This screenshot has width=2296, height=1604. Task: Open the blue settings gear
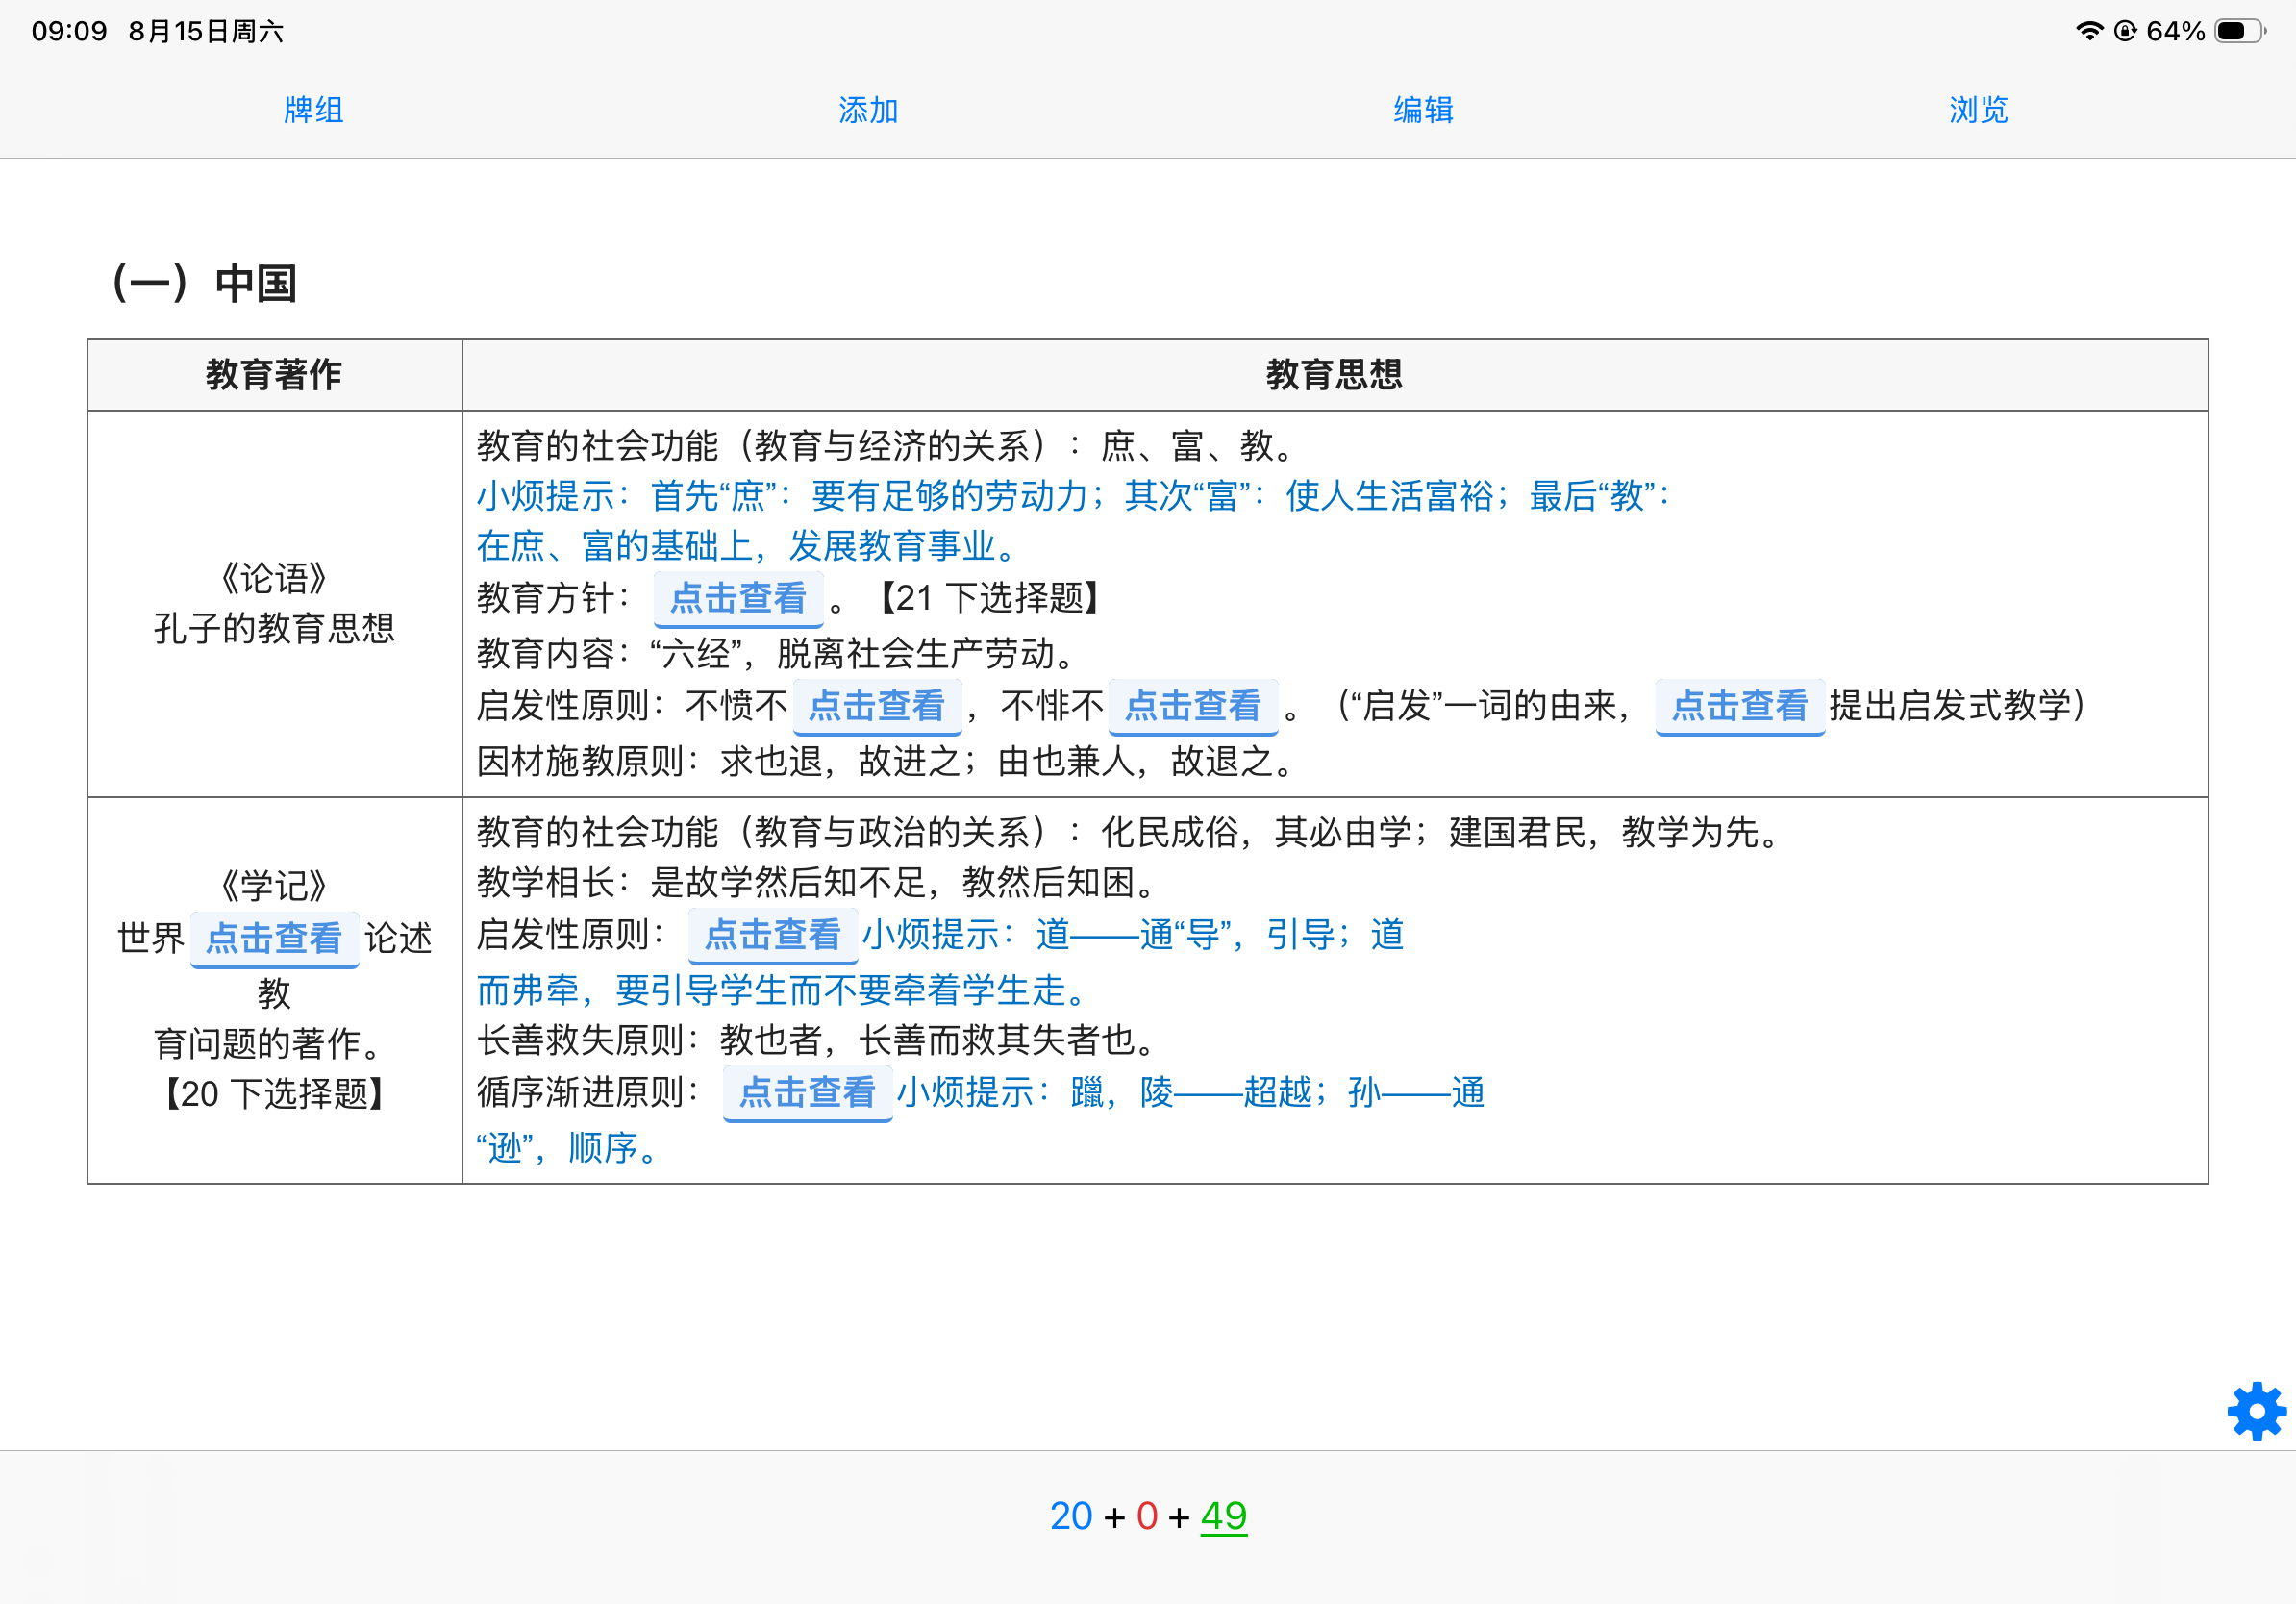coord(2256,1411)
